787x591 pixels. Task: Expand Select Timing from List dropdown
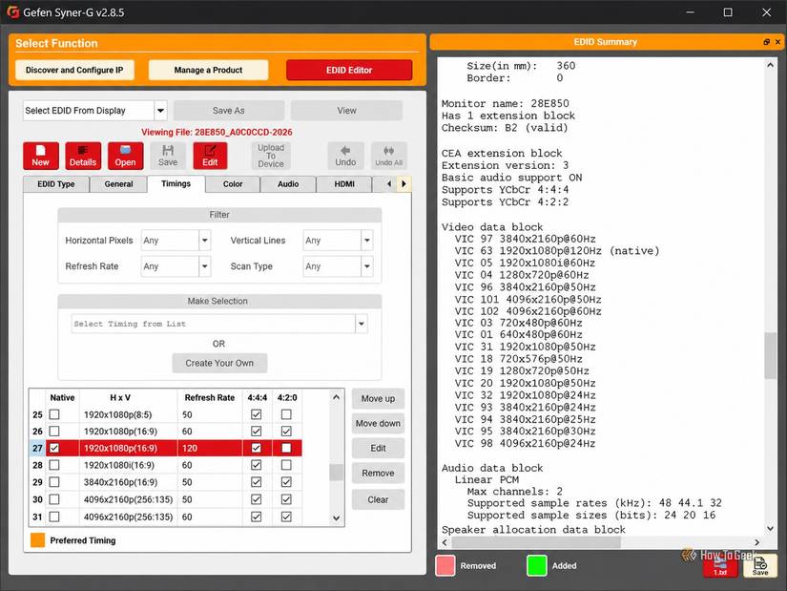(x=362, y=325)
